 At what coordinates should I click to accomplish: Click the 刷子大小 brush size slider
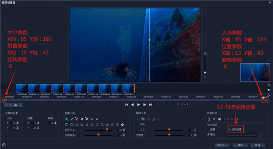pos(98,130)
